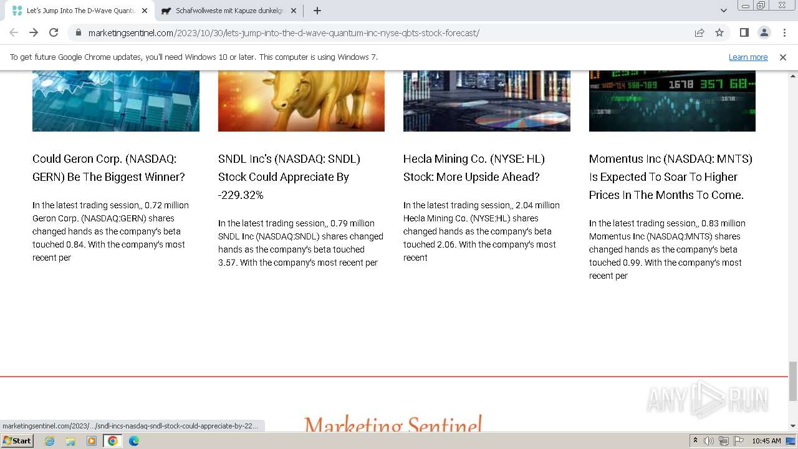Open Could Geron Corp. Be The Biggest Winner headline
798x449 pixels.
point(108,168)
